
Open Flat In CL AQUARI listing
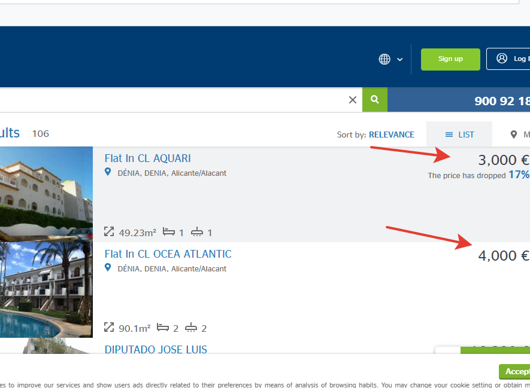point(147,158)
